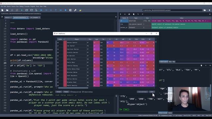212x119 pixels.
Task: Switch to the History tab
Action: tap(170, 113)
